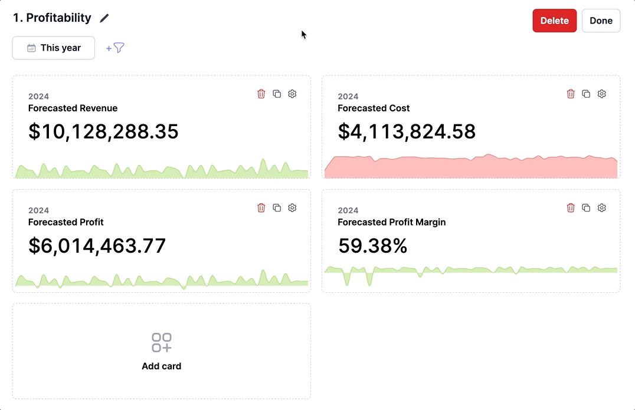Open settings for the Forecasted Profit card
Screen dimensions: 635x410
tap(292, 208)
